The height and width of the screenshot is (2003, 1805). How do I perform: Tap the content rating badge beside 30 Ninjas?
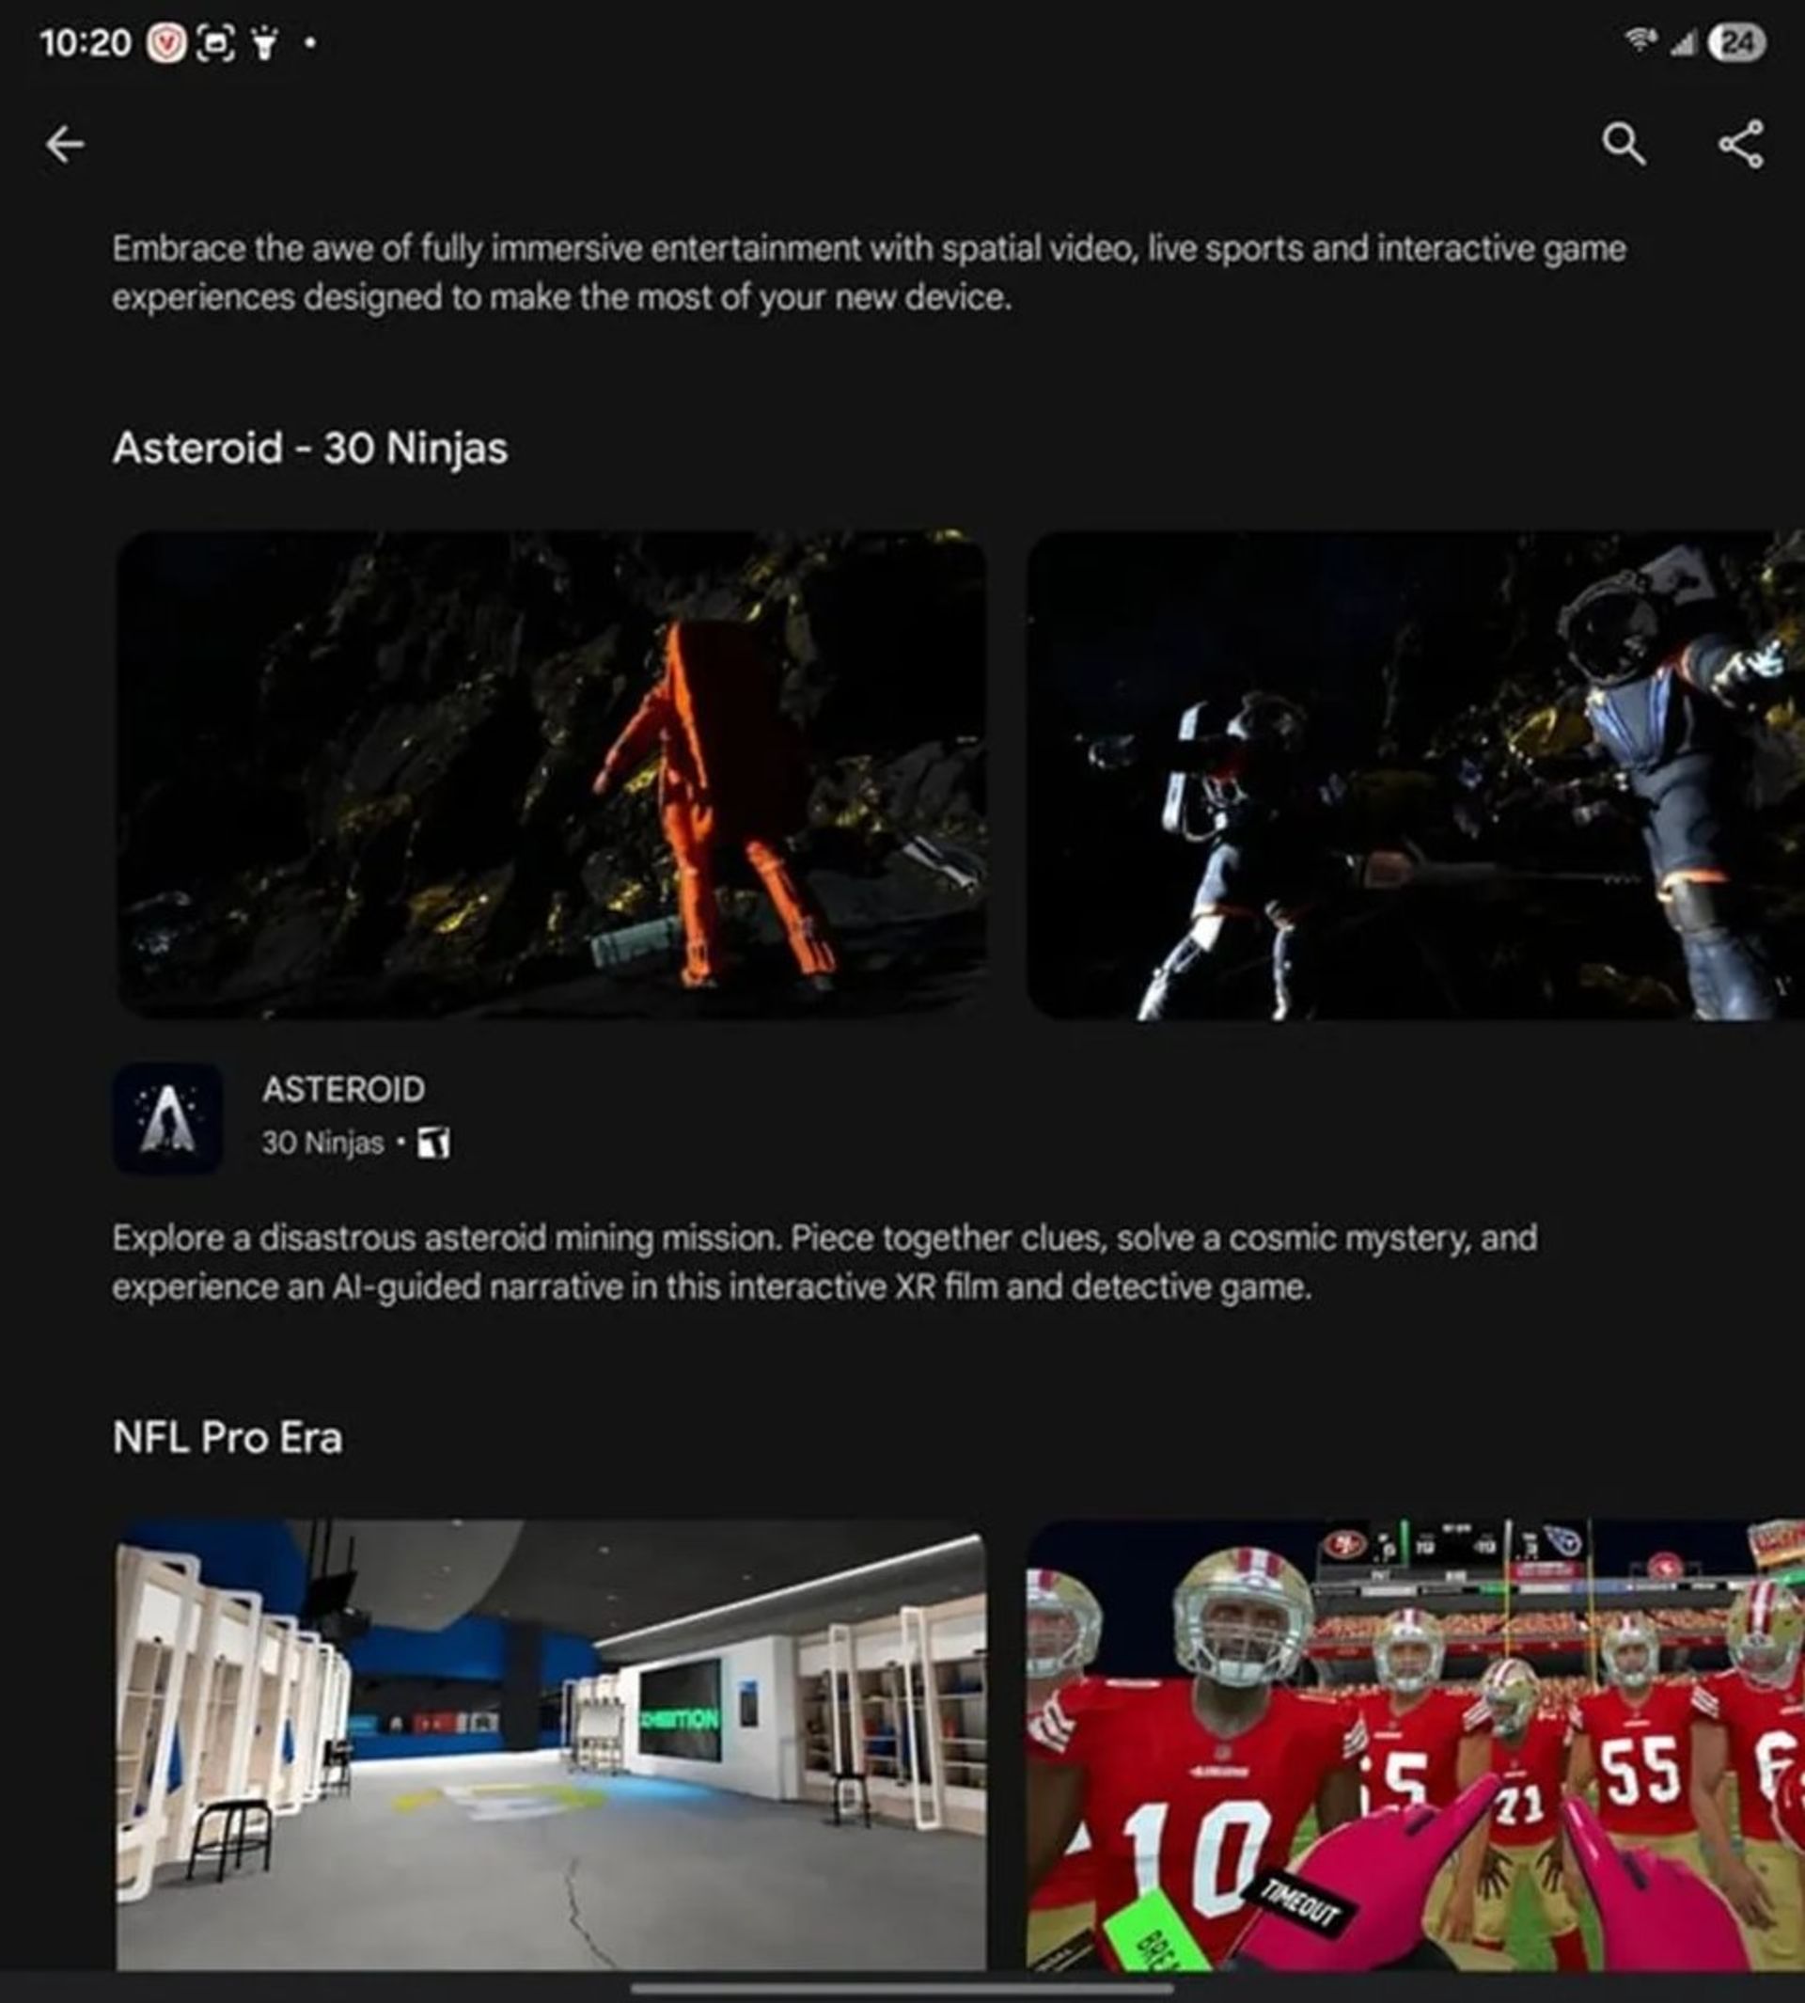433,1143
